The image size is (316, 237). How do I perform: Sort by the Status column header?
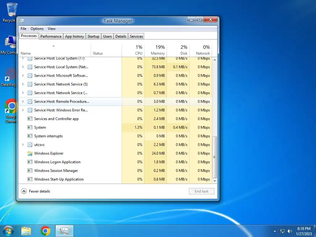pos(106,50)
